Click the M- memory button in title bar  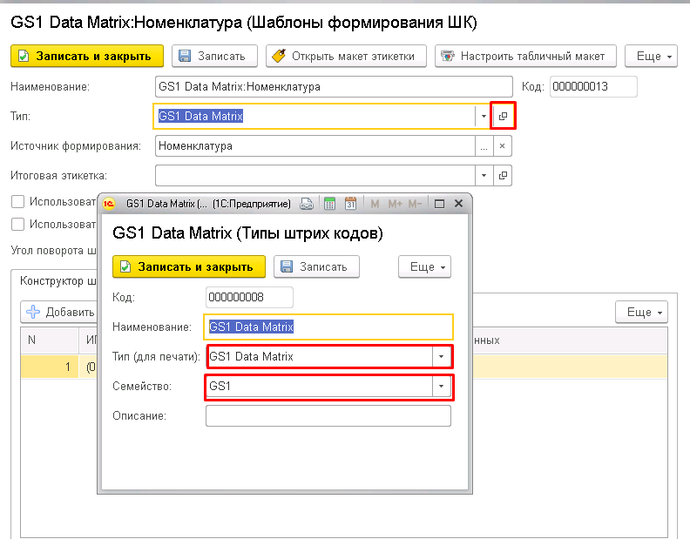pos(415,204)
